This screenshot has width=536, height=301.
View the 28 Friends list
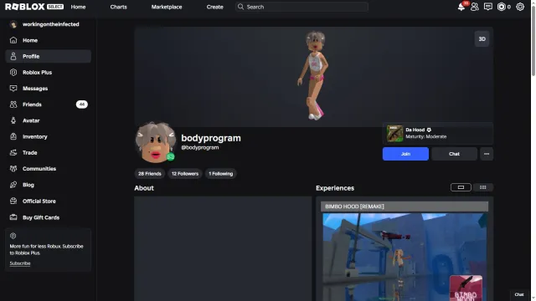[x=150, y=174]
